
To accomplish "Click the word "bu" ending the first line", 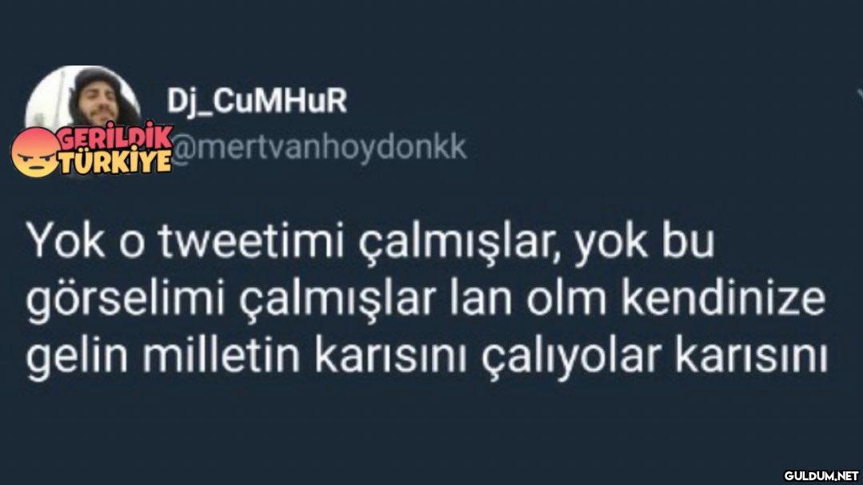I will coord(687,241).
